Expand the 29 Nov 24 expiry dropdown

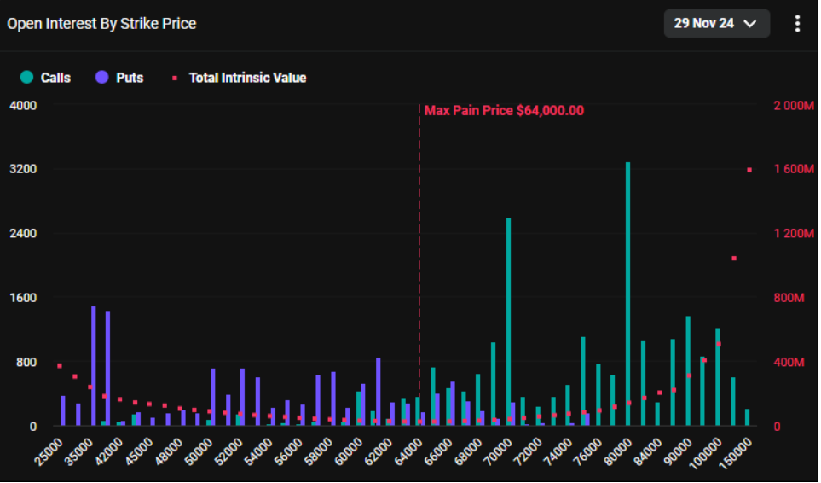[x=716, y=24]
